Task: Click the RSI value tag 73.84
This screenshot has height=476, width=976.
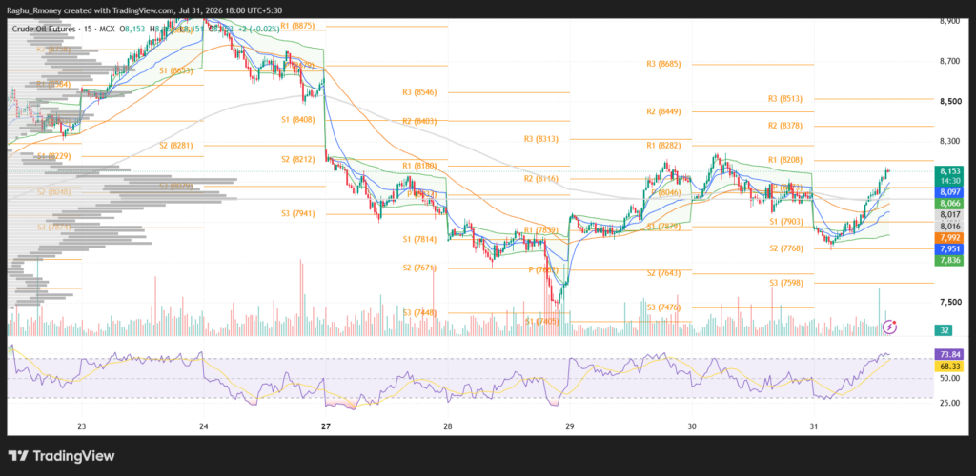Action: click(949, 353)
